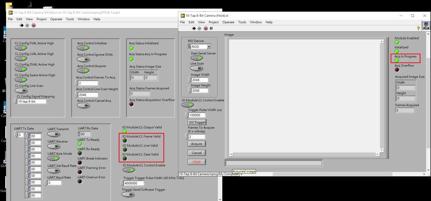Open Tools menu in Host window
The image size is (431, 201).
(242, 22)
